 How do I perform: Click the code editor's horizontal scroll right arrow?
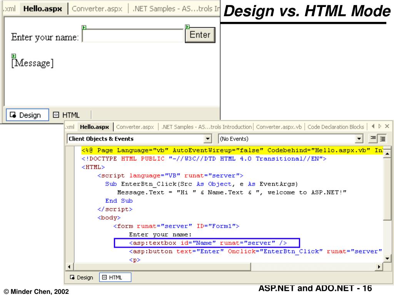point(379,267)
